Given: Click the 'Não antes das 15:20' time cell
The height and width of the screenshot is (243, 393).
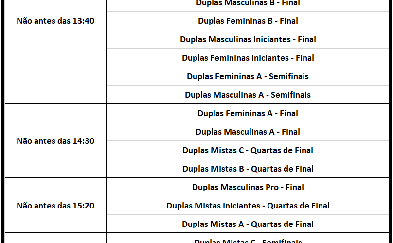Looking at the screenshot, I should click(x=55, y=206).
